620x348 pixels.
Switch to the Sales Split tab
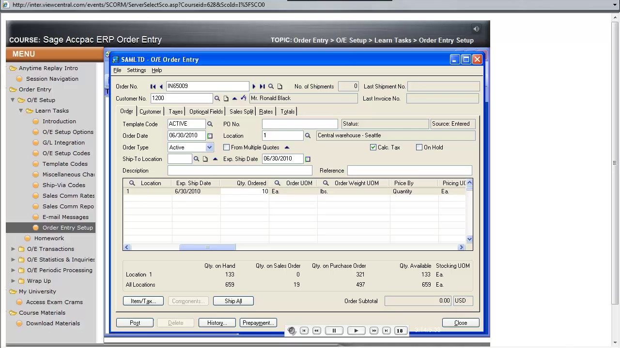(241, 112)
